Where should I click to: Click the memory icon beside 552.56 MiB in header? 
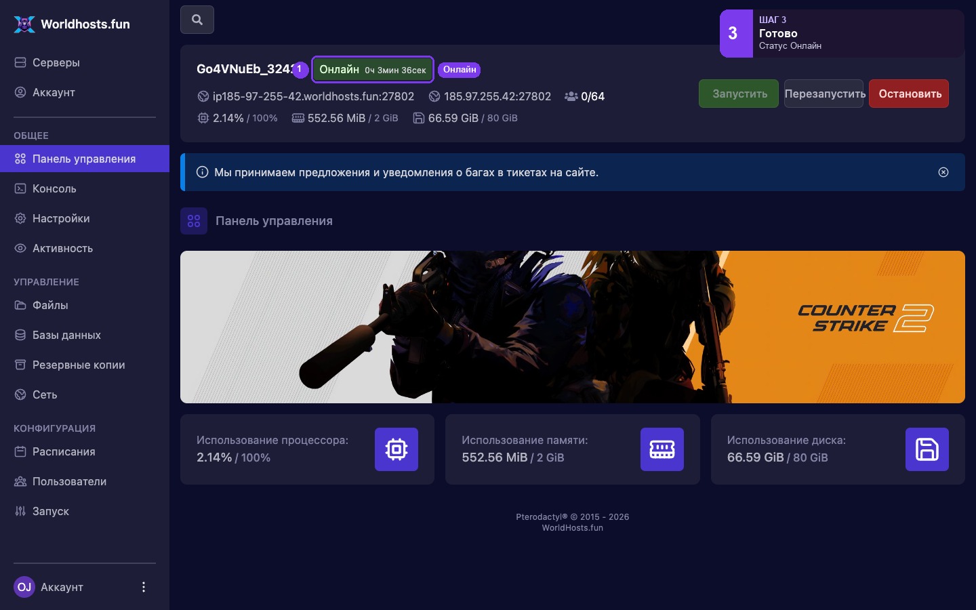pos(298,118)
